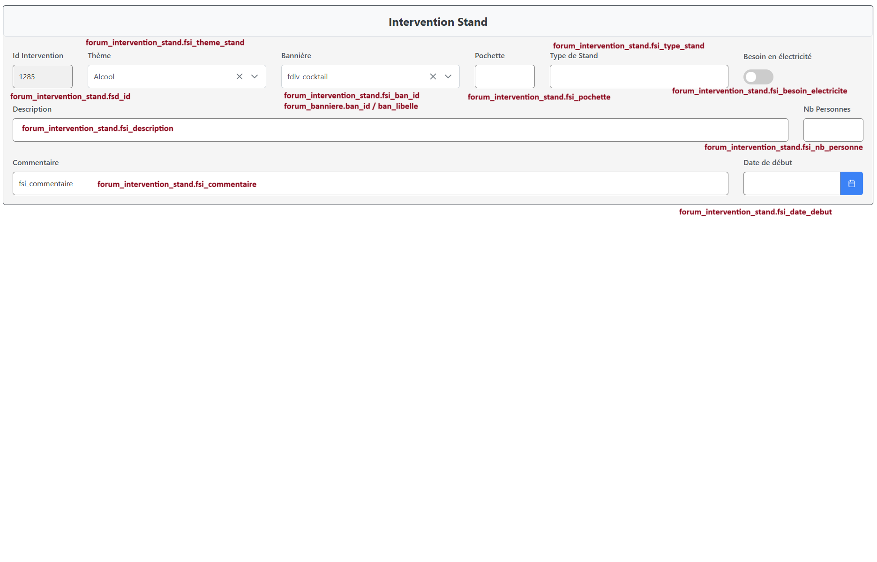Click into the Type de Stand field

(638, 76)
